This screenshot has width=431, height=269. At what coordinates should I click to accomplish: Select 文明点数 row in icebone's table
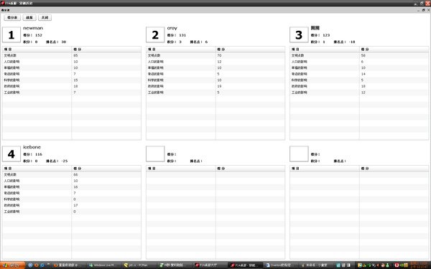[72, 174]
